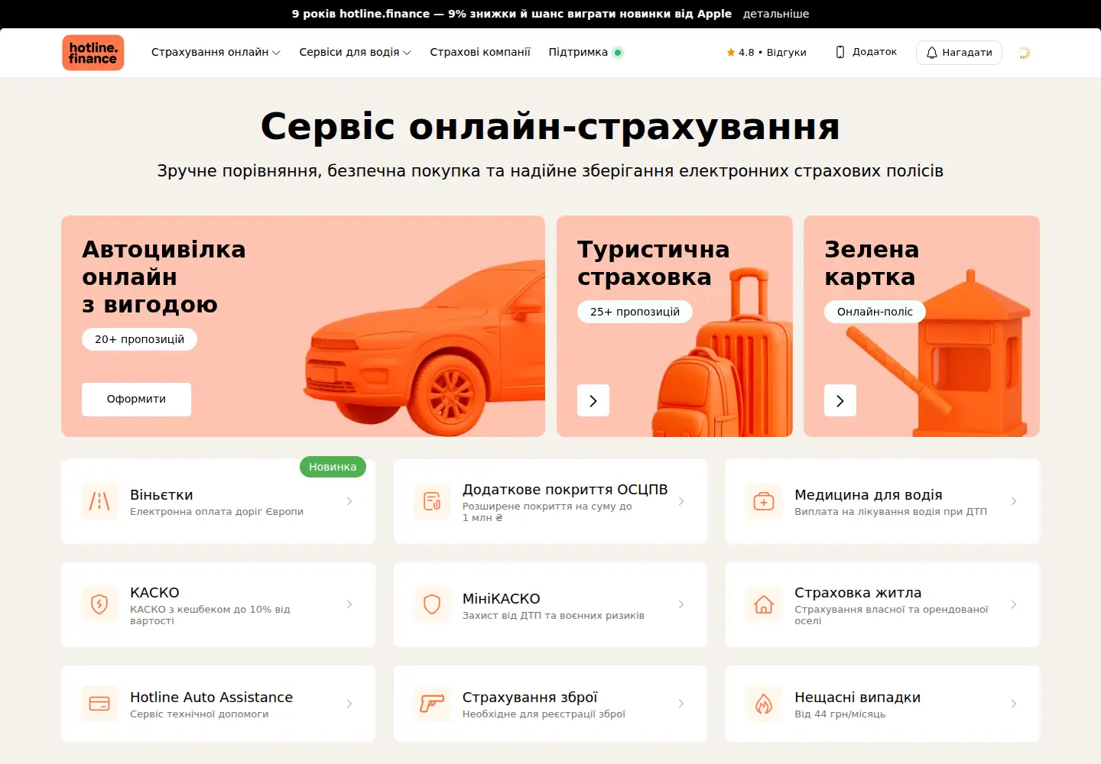This screenshot has height=764, width=1101.
Task: Click the Страховка житла title
Action: click(858, 593)
